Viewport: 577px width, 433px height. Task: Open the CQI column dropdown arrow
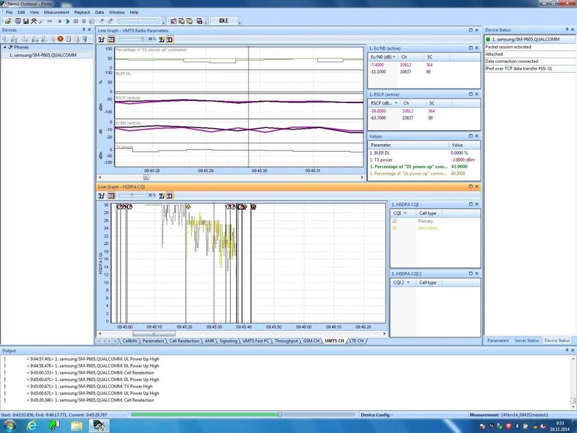405,213
